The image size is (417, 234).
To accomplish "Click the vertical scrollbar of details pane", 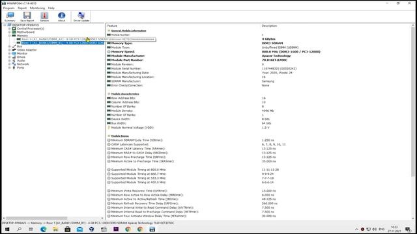I will tap(412, 102).
